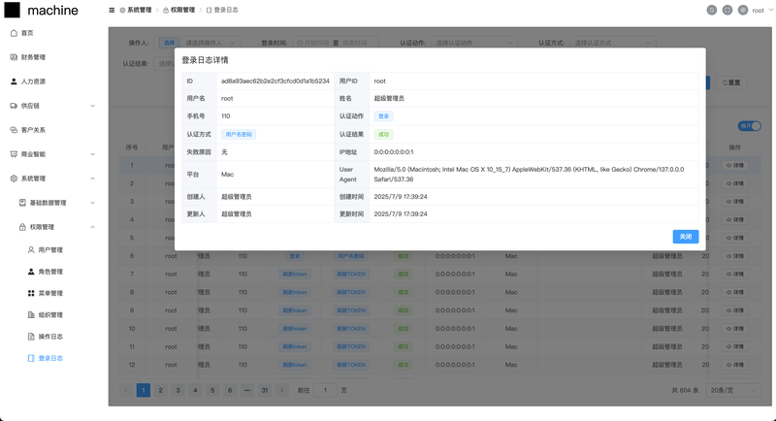Image resolution: width=776 pixels, height=421 pixels.
Task: Expand the 商业智能 menu chevron
Action: 92,154
